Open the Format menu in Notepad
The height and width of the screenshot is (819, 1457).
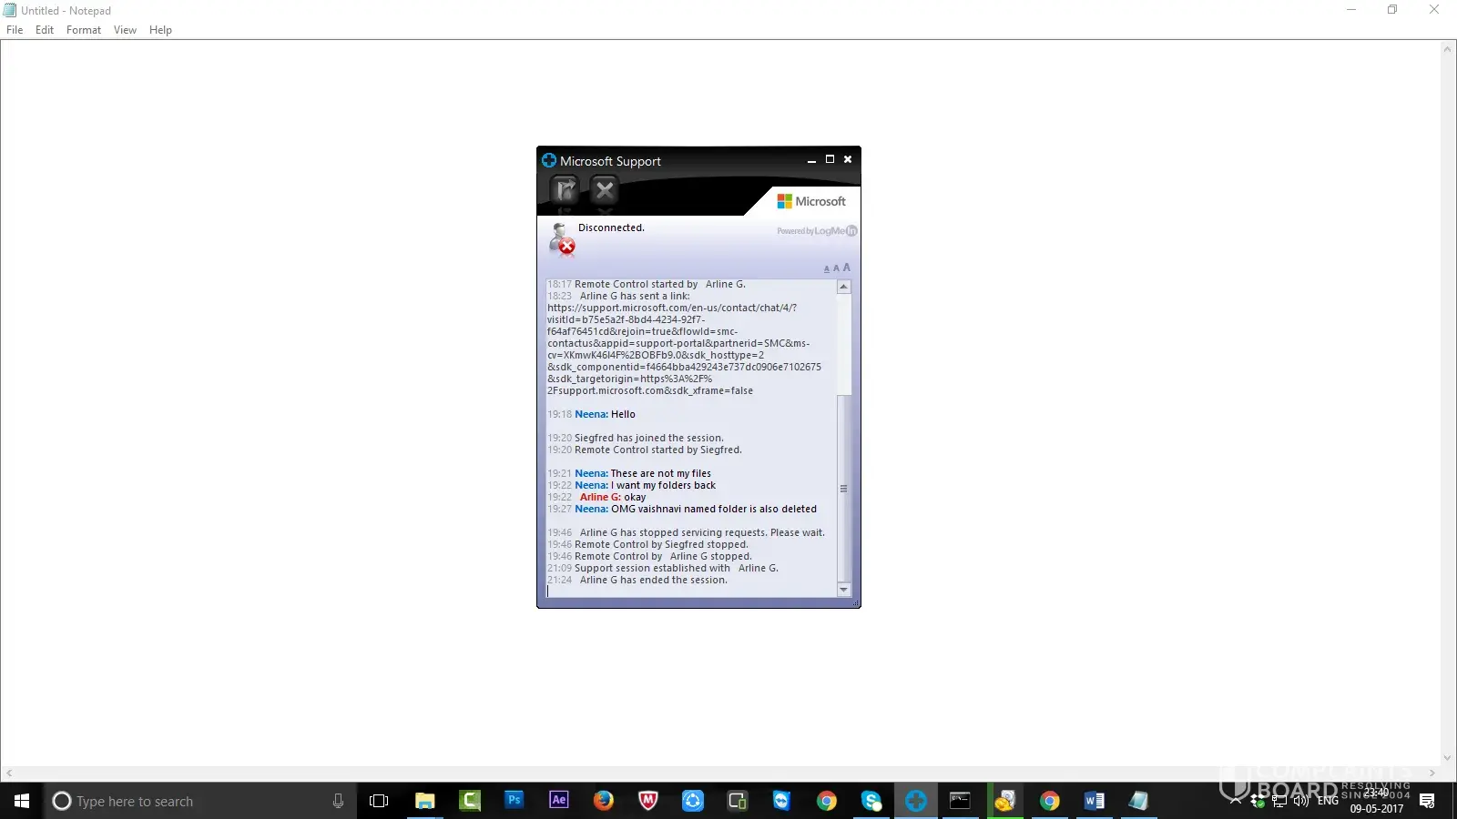pos(84,30)
